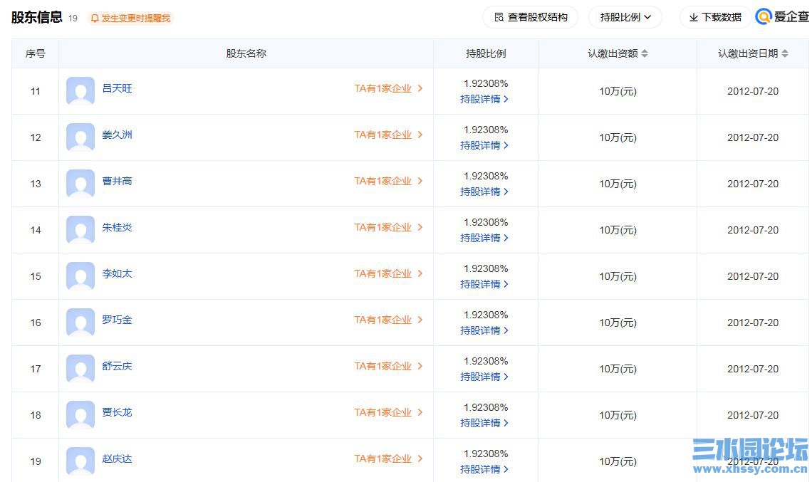Sort by 认缴出资日期 column
812x482 pixels.
pyautogui.click(x=753, y=53)
